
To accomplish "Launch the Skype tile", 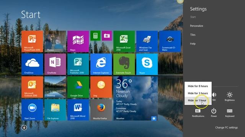I will click(147, 64).
